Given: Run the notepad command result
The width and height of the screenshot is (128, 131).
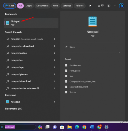Looking at the screenshot, I should (15, 102).
